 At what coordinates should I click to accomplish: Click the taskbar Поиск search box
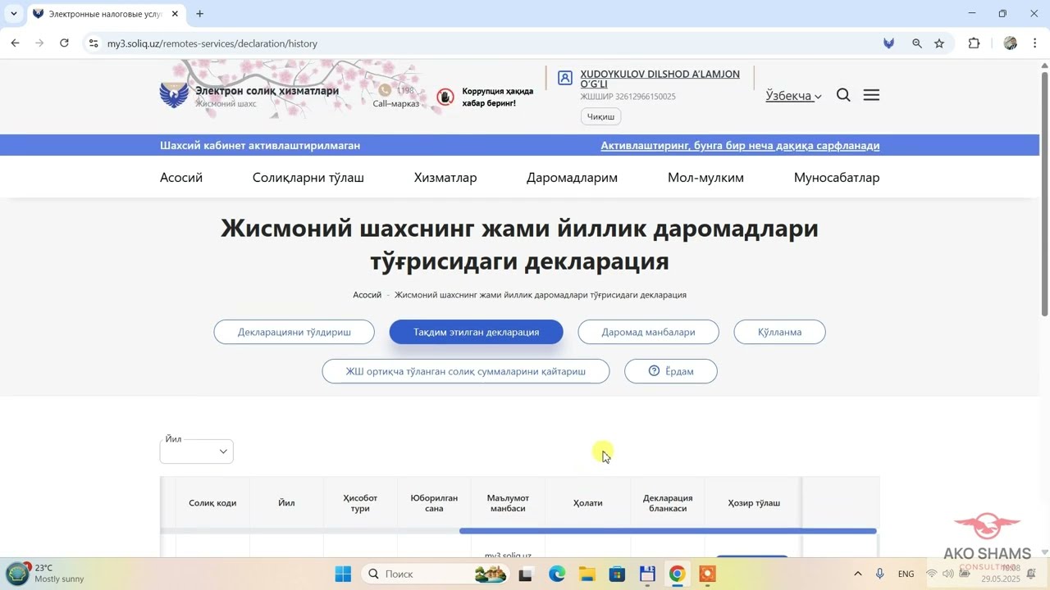coord(436,574)
